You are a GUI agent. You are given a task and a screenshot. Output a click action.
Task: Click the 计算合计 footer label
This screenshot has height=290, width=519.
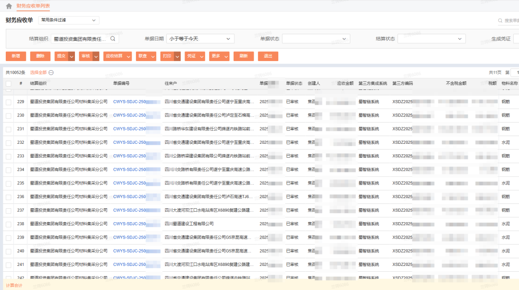[x=14, y=286]
